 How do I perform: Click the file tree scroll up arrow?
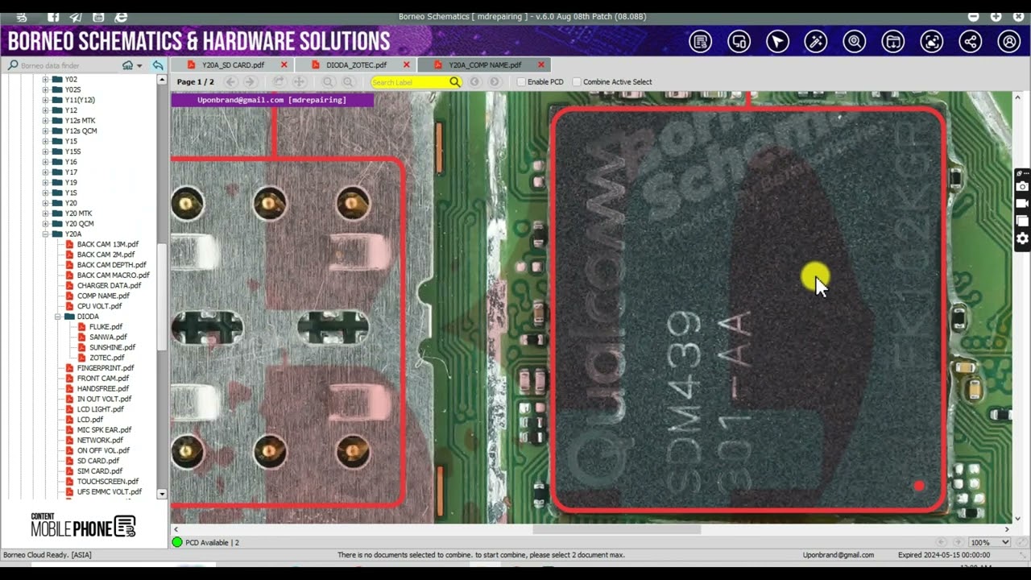pyautogui.click(x=162, y=81)
